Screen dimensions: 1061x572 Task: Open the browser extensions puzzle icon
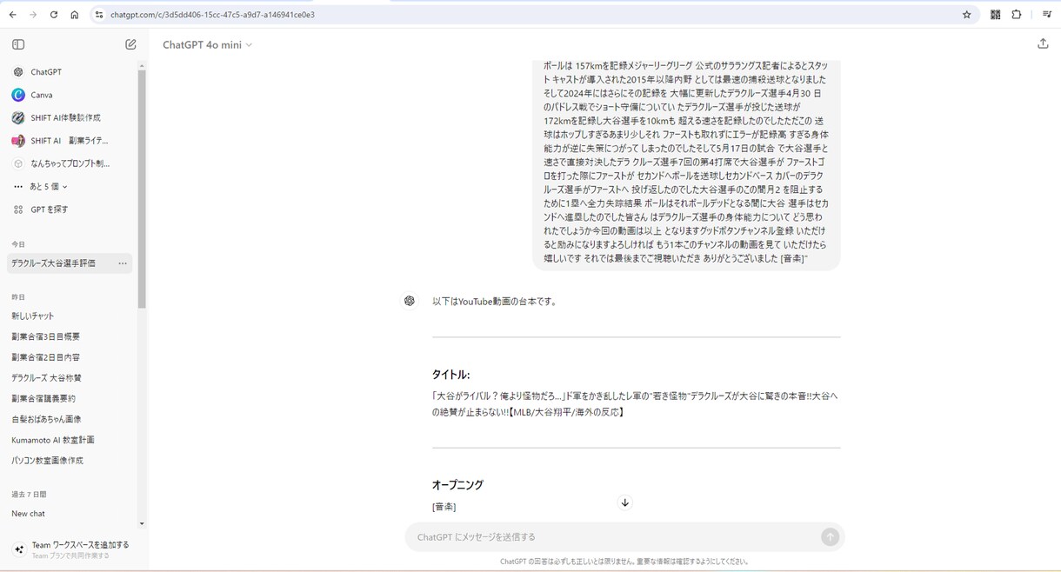click(1016, 15)
